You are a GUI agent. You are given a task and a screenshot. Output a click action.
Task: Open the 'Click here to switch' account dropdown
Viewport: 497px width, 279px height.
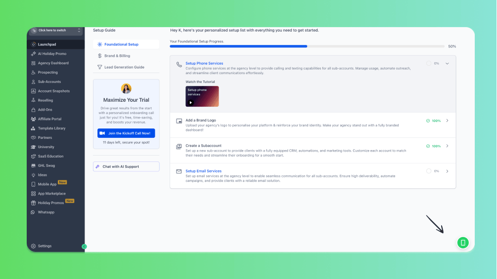(55, 31)
